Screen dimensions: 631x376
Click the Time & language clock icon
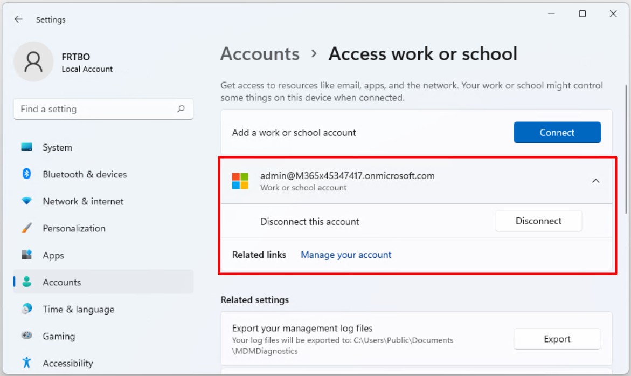[x=26, y=309]
